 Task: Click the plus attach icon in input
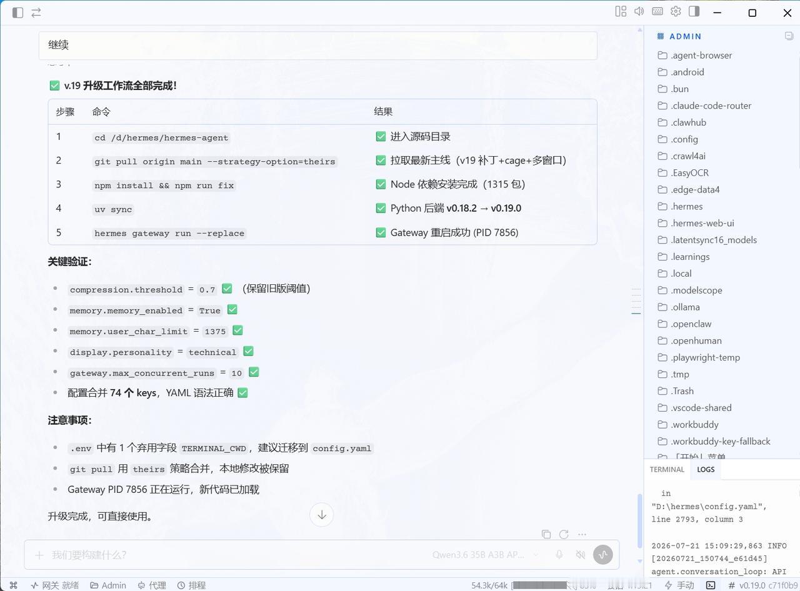coord(39,555)
